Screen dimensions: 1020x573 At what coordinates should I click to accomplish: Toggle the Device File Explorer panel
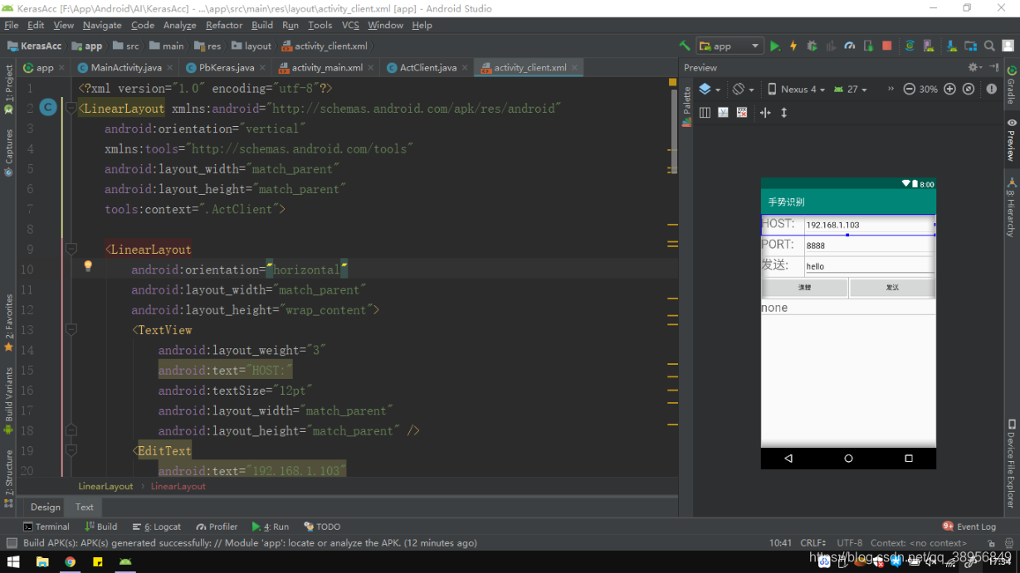(1012, 463)
